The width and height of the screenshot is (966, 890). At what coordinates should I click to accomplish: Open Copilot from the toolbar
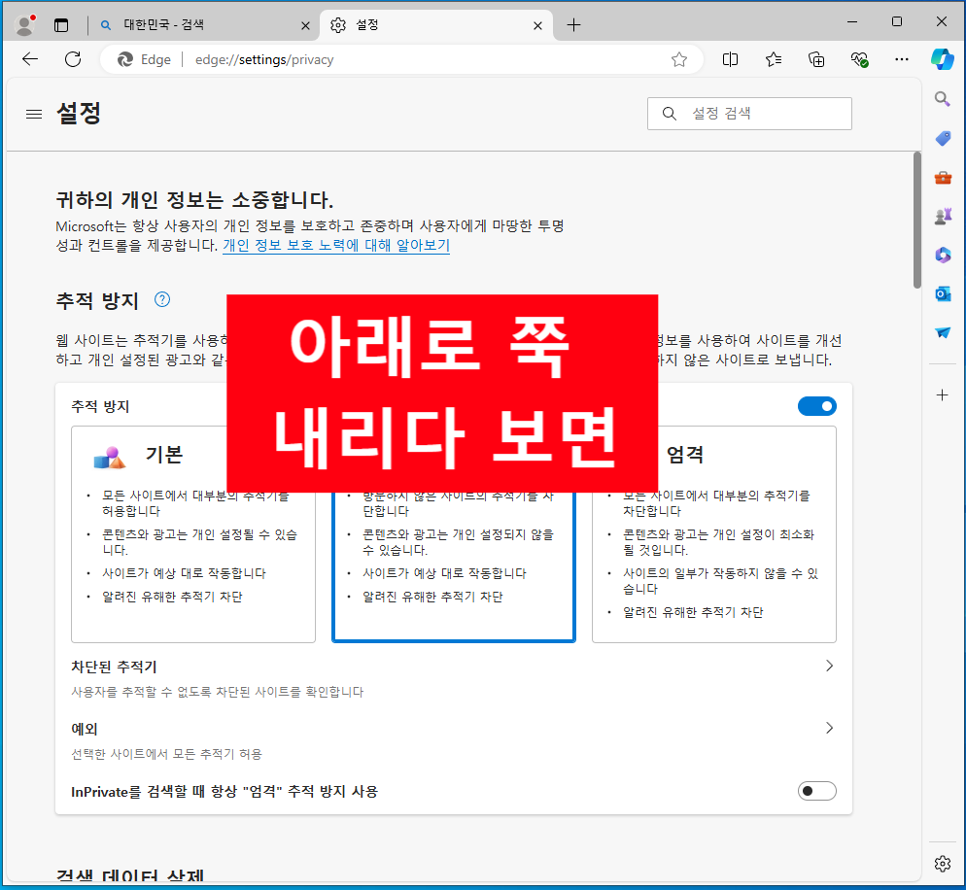943,59
